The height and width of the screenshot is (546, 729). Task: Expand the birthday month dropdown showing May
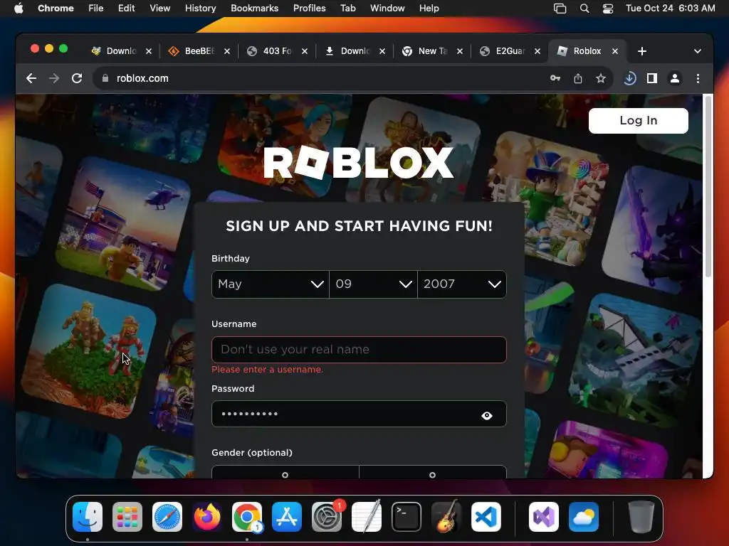(x=270, y=284)
